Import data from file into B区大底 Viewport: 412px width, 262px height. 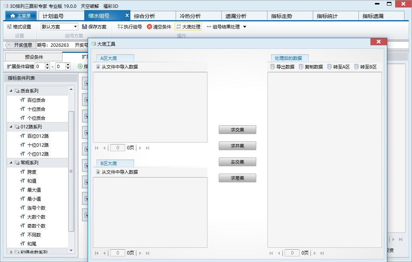click(x=117, y=172)
